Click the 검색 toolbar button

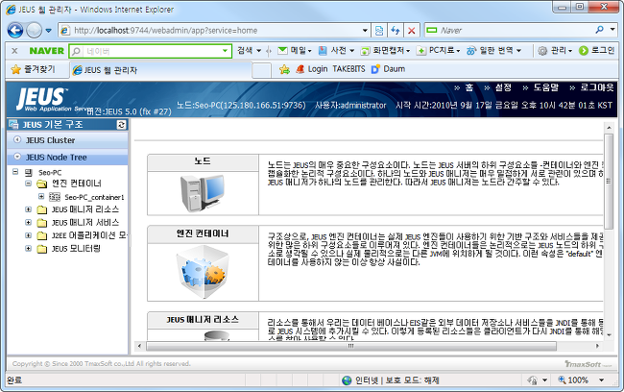click(245, 51)
